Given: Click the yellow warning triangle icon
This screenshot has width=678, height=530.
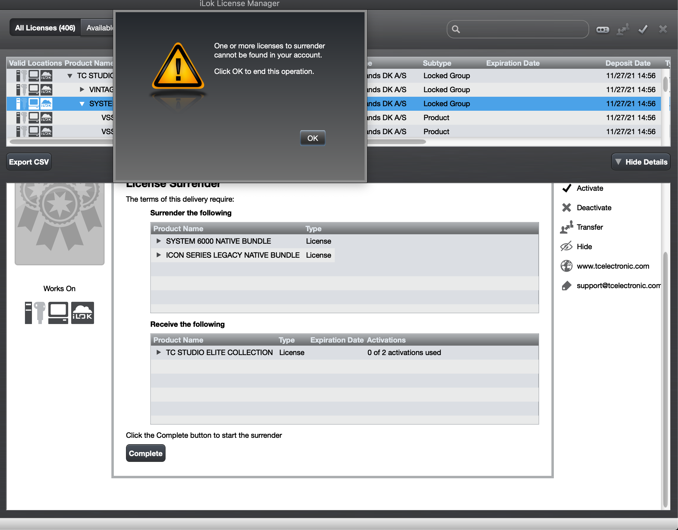Looking at the screenshot, I should [178, 66].
